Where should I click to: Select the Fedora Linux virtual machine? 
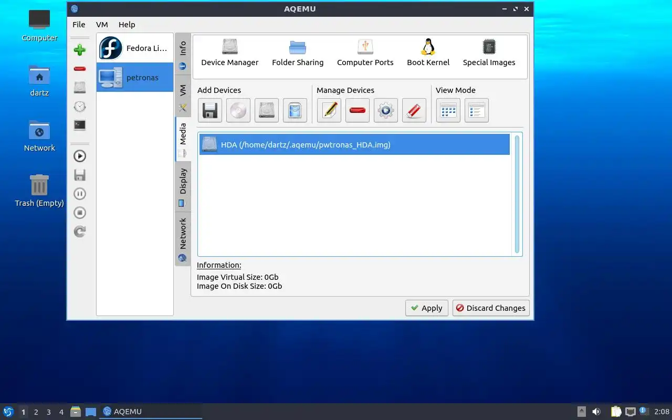[x=135, y=48]
